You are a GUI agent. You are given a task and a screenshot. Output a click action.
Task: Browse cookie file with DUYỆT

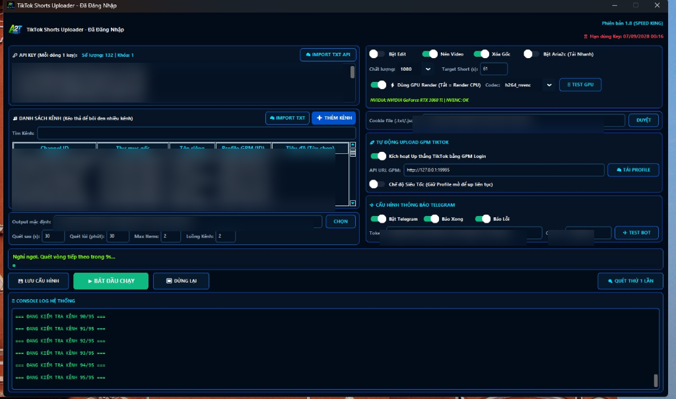[x=644, y=120]
